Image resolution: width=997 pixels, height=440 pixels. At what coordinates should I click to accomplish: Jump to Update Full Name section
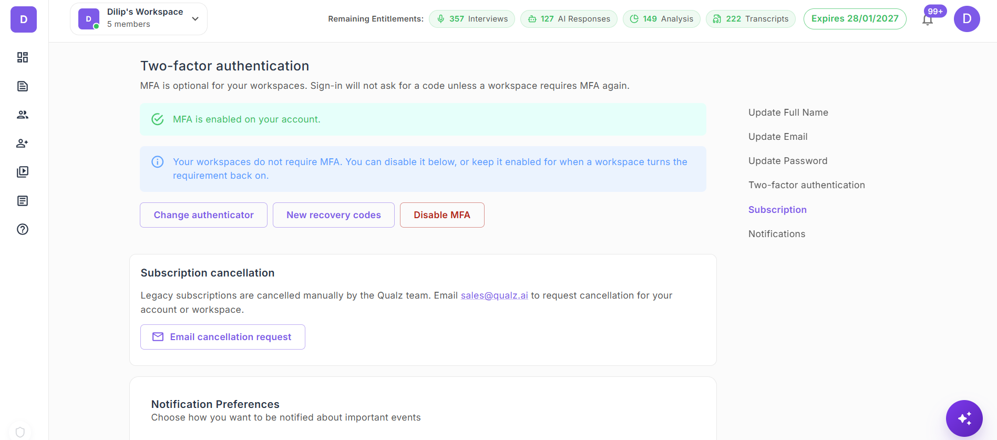[x=788, y=112]
